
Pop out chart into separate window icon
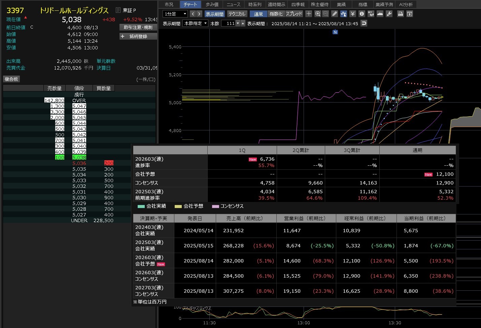pyautogui.click(x=409, y=14)
